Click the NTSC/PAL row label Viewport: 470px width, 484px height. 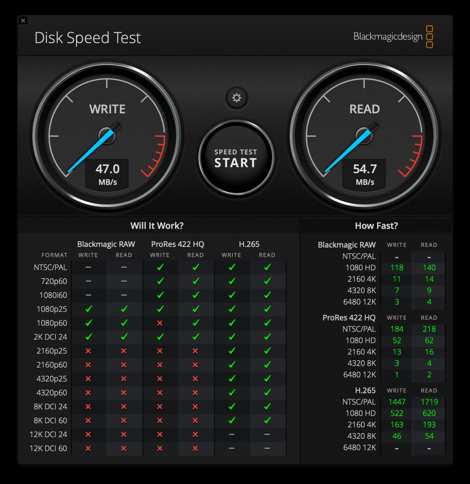click(x=50, y=267)
